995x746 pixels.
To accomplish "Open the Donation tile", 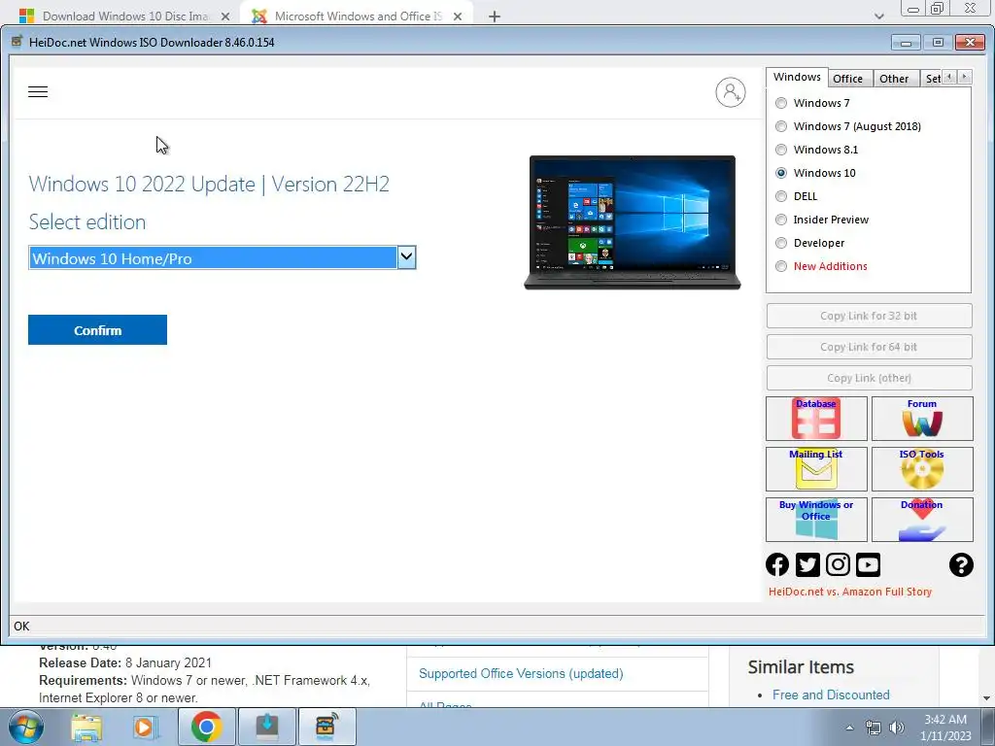I will (922, 520).
